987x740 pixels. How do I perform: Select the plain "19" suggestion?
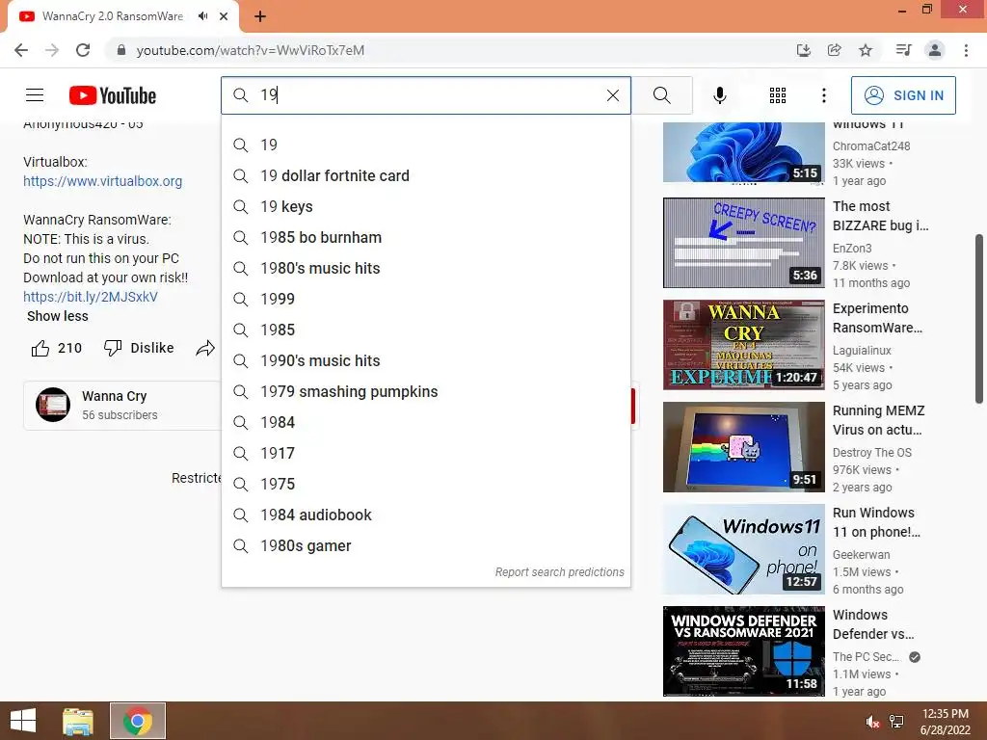point(426,145)
